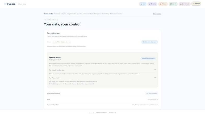Click the Off · not connected pill
The height and width of the screenshot is (115, 205).
coord(151,93)
